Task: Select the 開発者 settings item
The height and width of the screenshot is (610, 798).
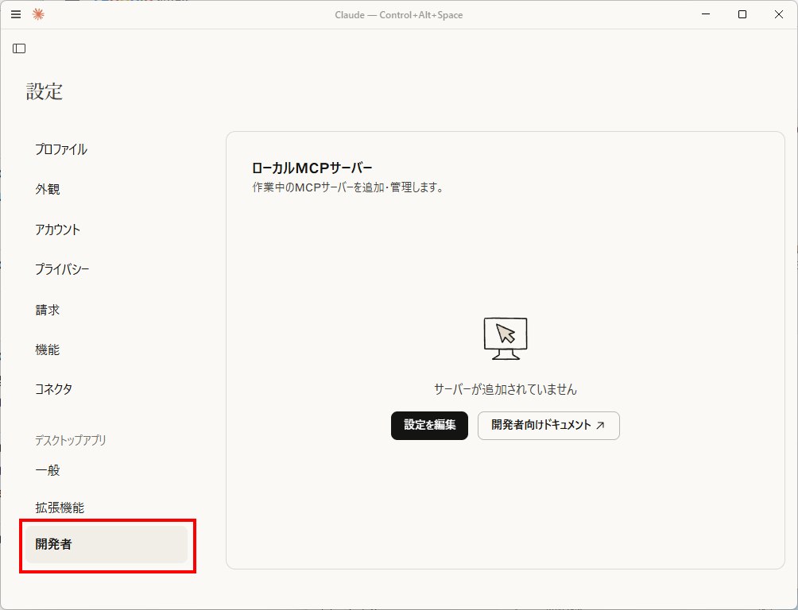Action: coord(107,544)
